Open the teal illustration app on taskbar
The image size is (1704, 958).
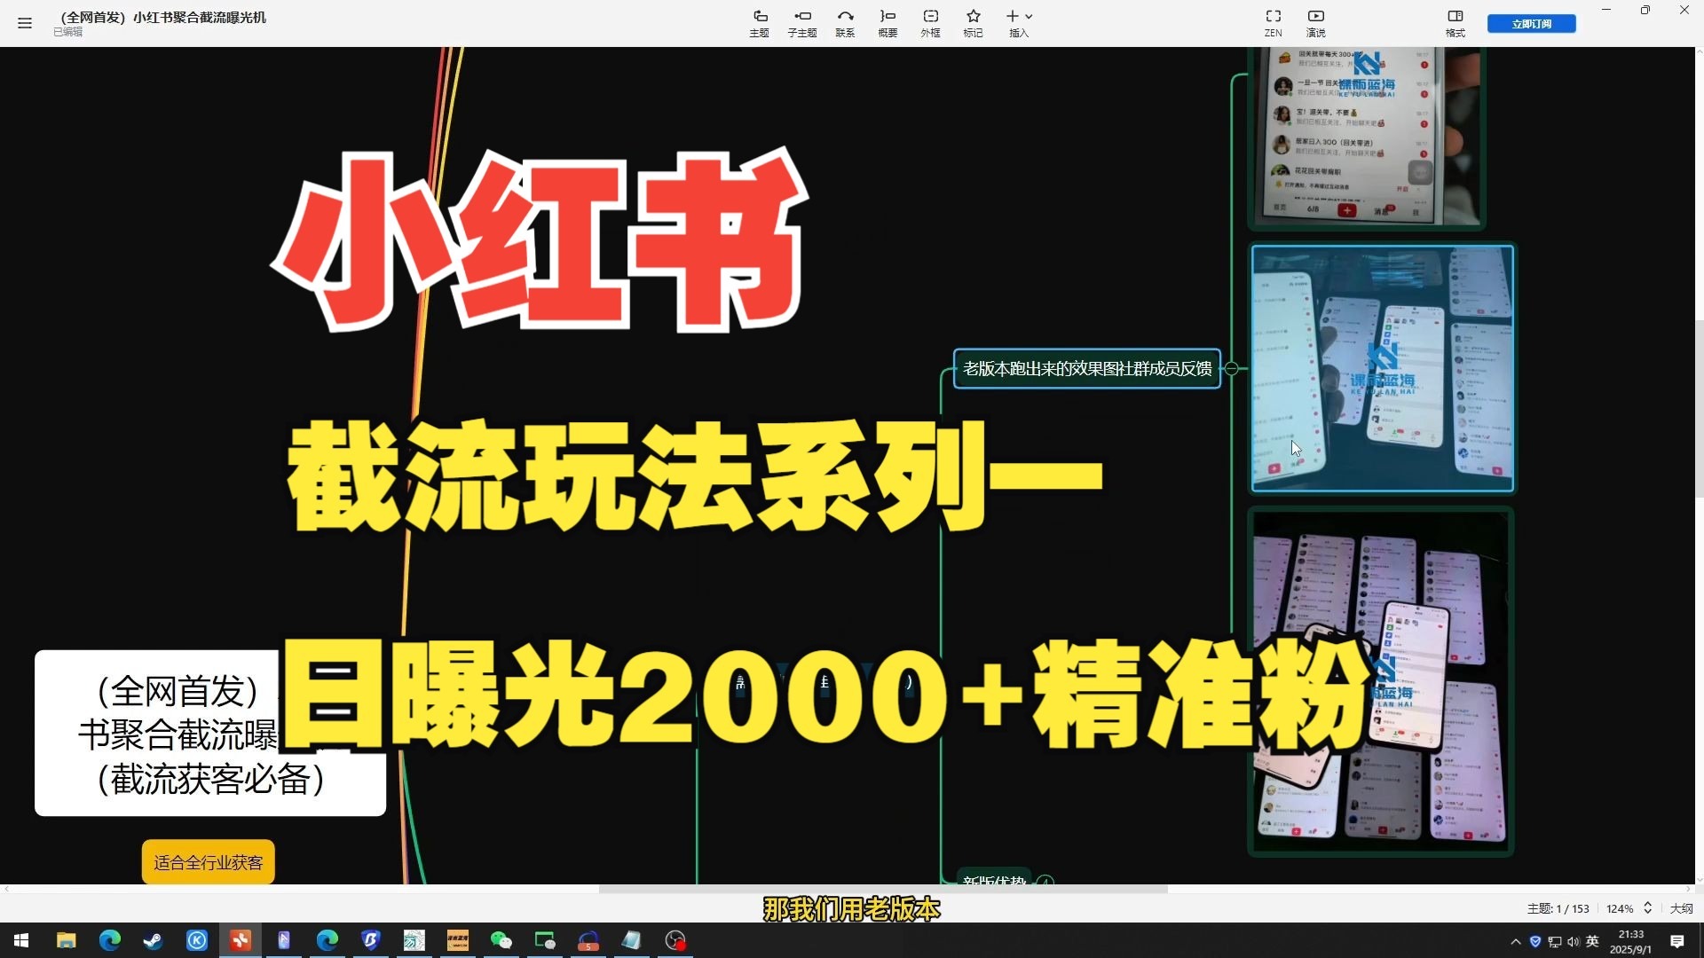pos(414,940)
